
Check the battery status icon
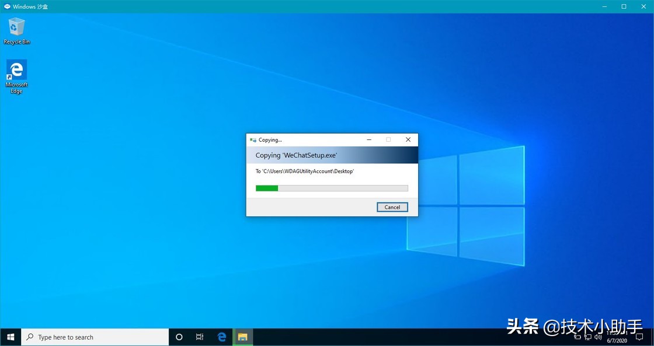(578, 337)
